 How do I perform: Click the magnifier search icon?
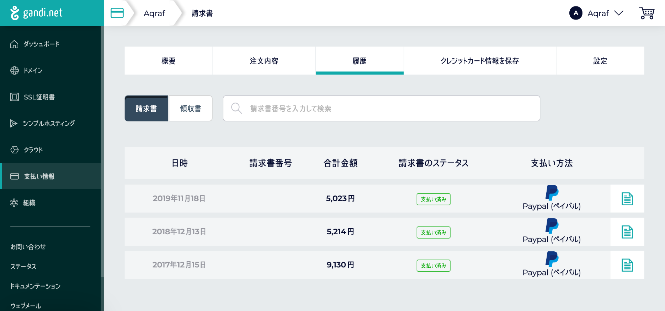tap(236, 108)
